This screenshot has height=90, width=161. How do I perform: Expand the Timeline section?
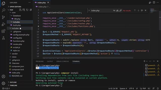click(x=13, y=85)
